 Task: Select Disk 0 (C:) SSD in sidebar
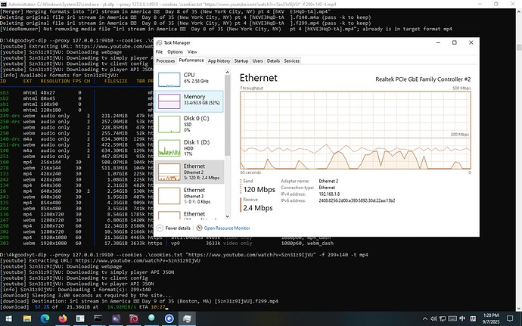pos(189,124)
